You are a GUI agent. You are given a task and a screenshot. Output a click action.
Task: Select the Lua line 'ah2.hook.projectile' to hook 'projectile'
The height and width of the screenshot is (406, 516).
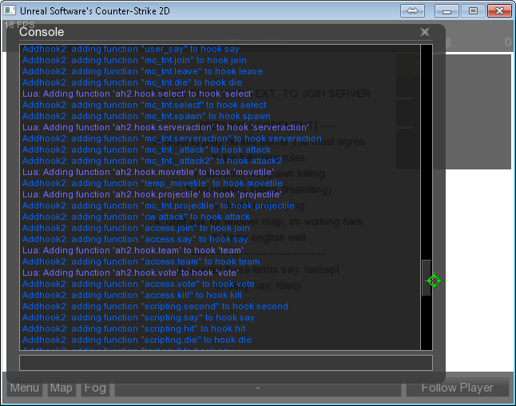pyautogui.click(x=152, y=194)
